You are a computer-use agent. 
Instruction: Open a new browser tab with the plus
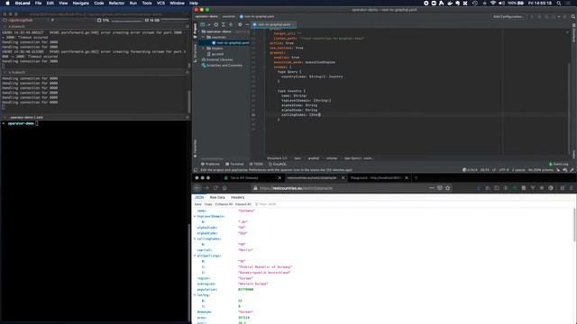pyautogui.click(x=417, y=178)
